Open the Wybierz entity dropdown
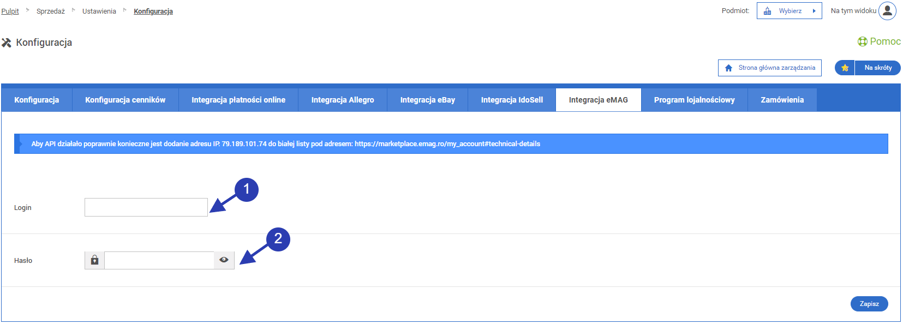 click(x=789, y=11)
